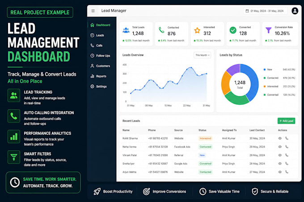Open Reports in sidebar

point(102,76)
